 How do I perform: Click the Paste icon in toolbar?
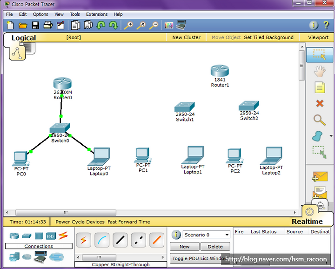88,25
